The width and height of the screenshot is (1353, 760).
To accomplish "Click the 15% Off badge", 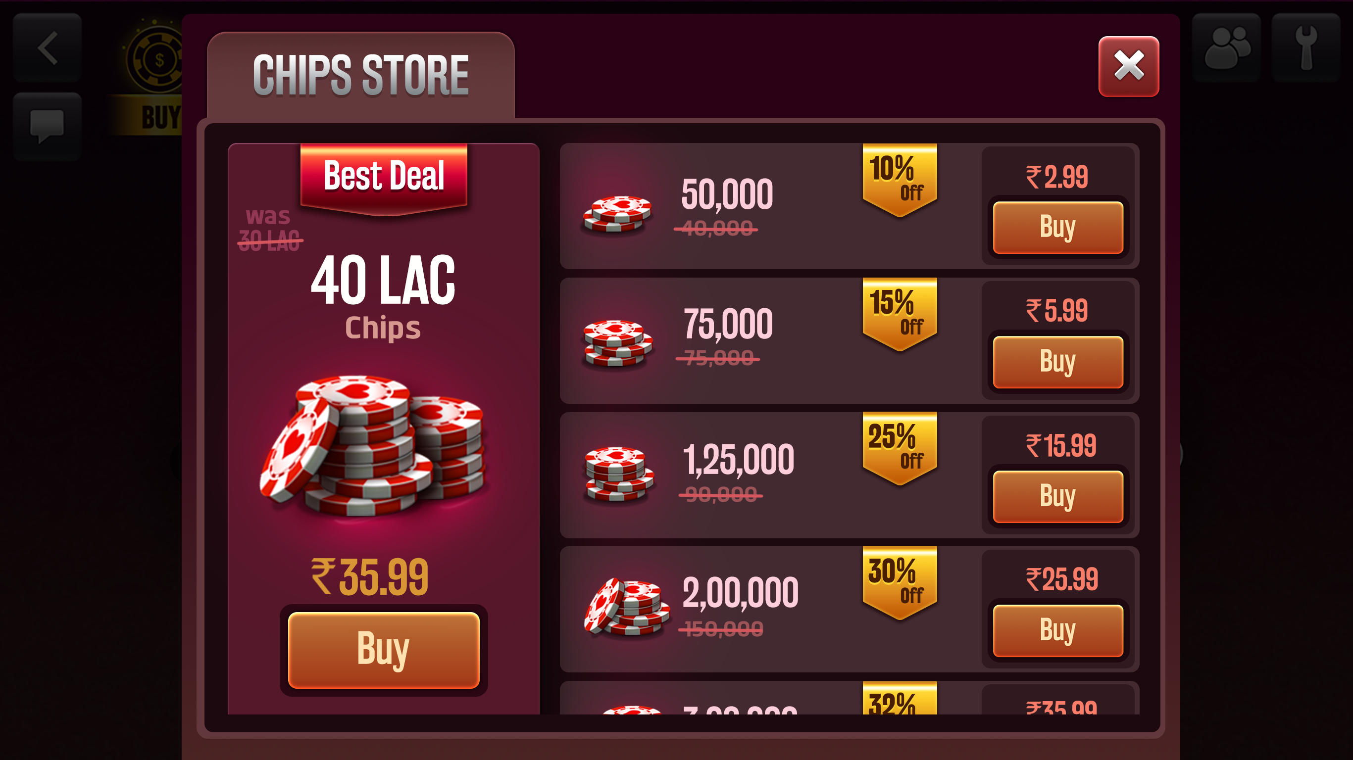I will pos(900,314).
